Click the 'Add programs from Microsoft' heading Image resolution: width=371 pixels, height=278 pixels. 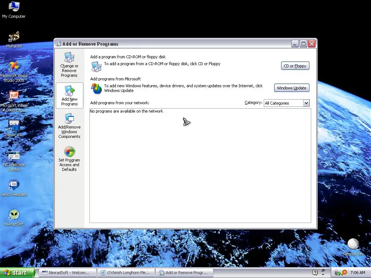[116, 79]
